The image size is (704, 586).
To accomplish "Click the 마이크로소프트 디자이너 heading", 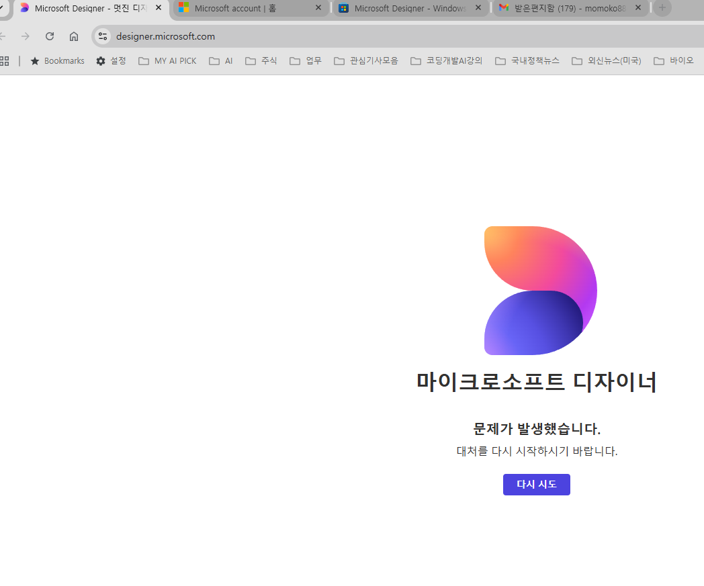I will pos(537,382).
